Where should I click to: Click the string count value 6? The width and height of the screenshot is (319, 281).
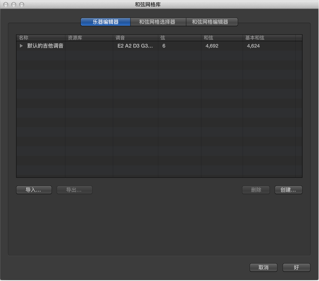click(x=164, y=46)
